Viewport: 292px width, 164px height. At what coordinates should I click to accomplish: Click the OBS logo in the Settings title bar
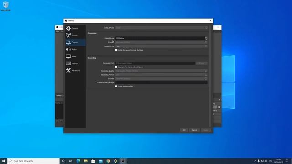click(66, 20)
